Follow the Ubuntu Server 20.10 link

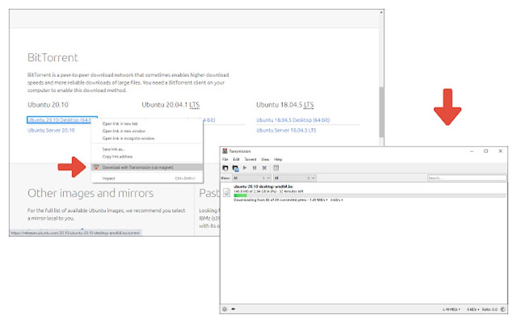[51, 131]
